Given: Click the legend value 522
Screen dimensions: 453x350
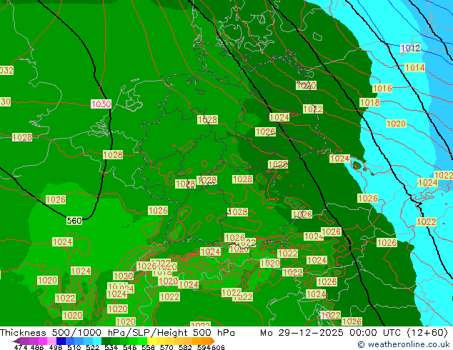Looking at the screenshot, I should (92, 347).
